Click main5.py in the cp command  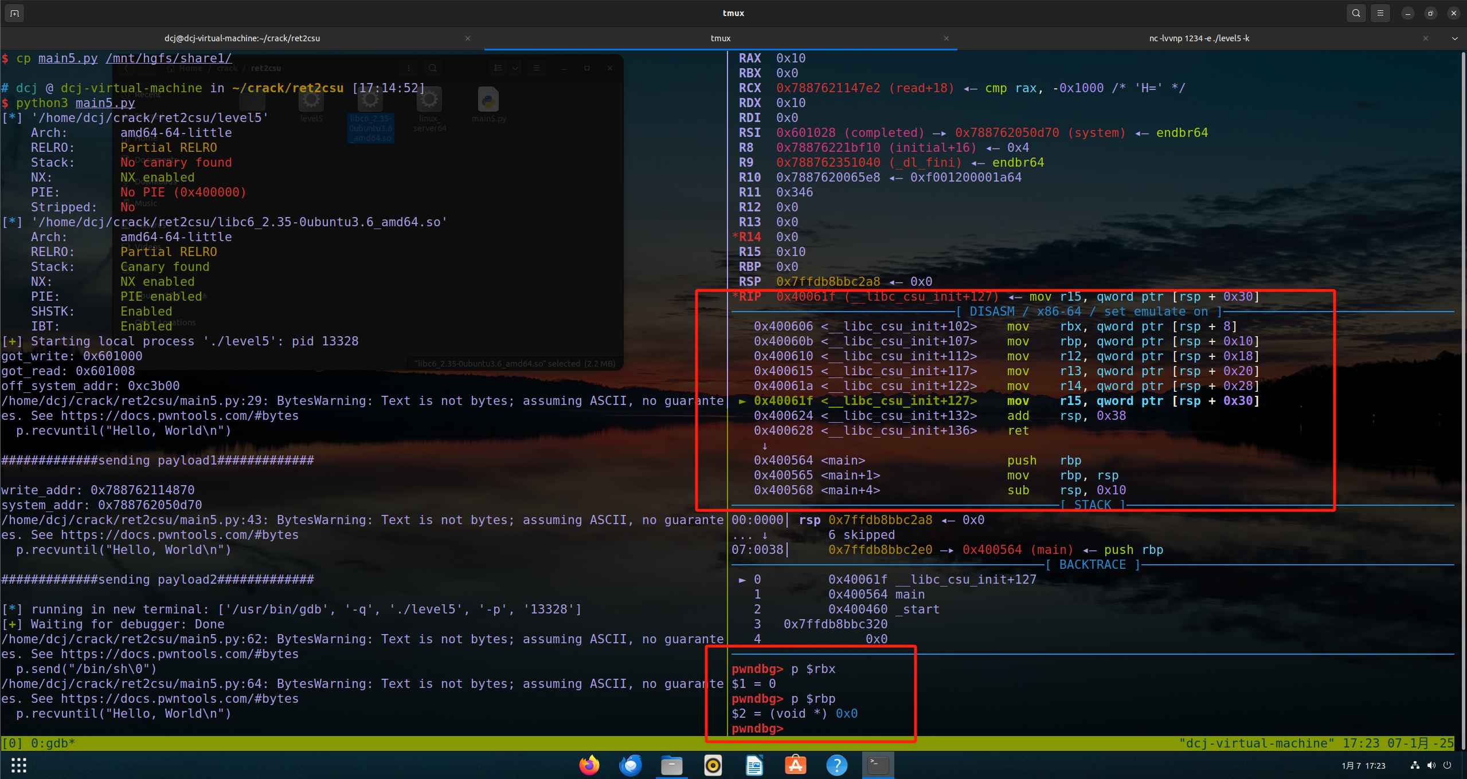pyautogui.click(x=68, y=58)
